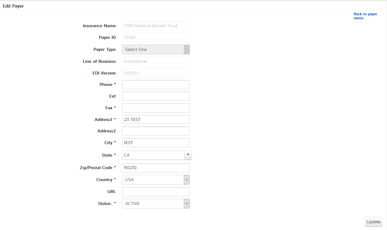The width and height of the screenshot is (387, 230).
Task: Focus the Ext text field
Action: (156, 96)
